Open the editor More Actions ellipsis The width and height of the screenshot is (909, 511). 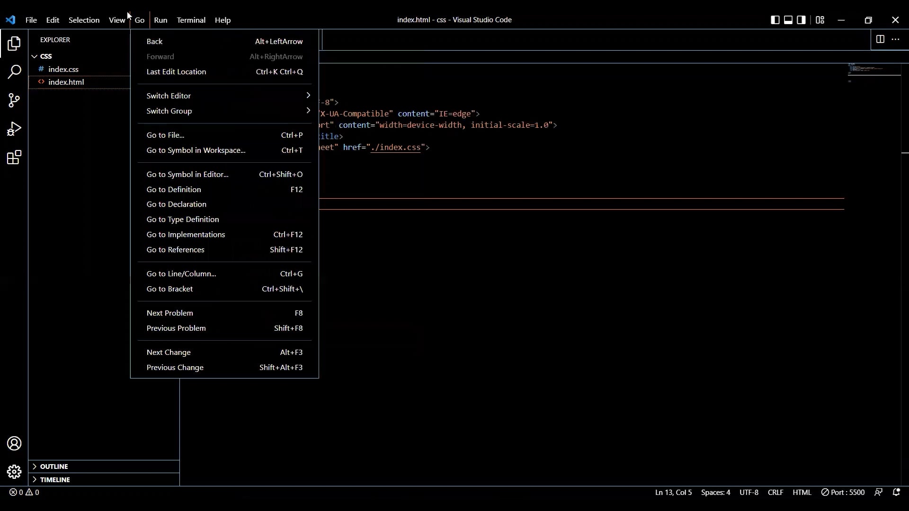[x=895, y=39]
